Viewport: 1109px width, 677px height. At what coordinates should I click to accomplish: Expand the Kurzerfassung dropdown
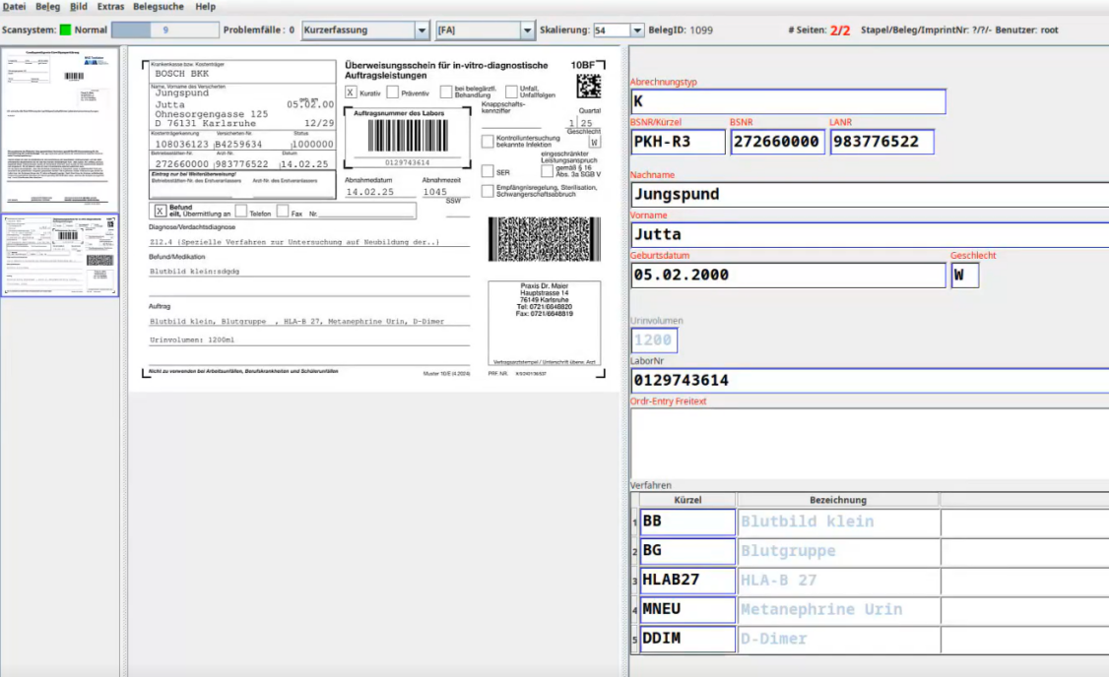click(x=422, y=31)
